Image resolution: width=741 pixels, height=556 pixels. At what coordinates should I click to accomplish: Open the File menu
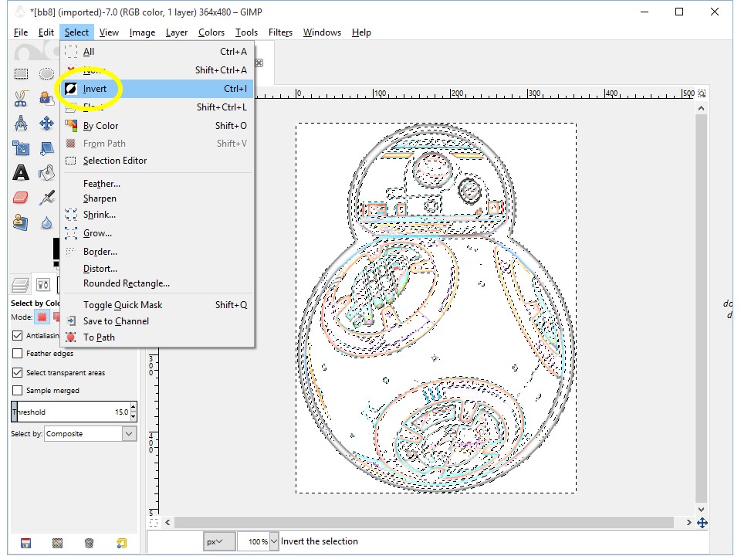point(21,32)
